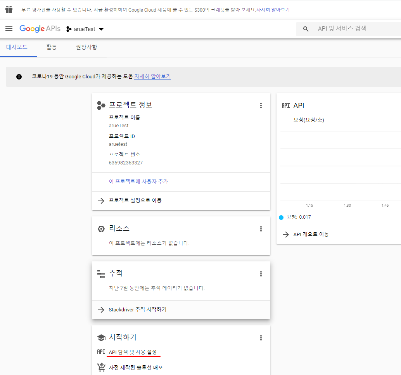401x375 pixels.
Task: Click the arrow icon beside API 개요로 이동
Action: (286, 234)
